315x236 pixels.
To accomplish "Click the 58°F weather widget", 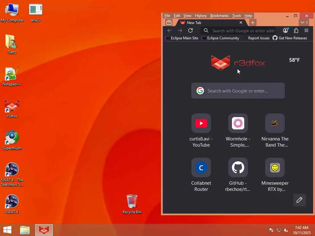I will [x=294, y=60].
